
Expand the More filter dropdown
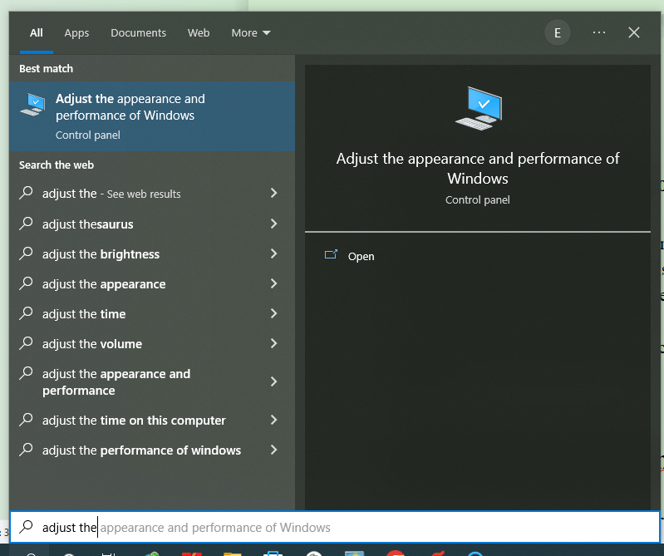click(x=251, y=33)
